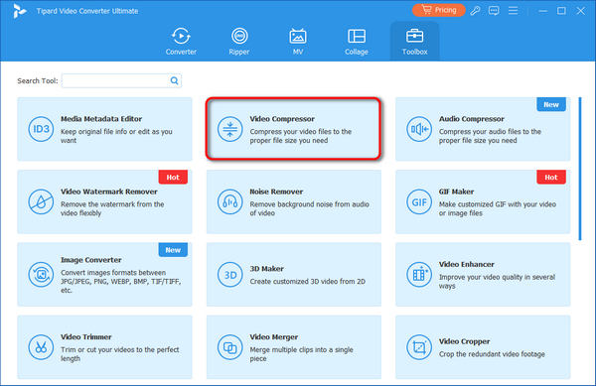This screenshot has width=596, height=386.
Task: Click New badge on Image Converter
Action: point(173,250)
